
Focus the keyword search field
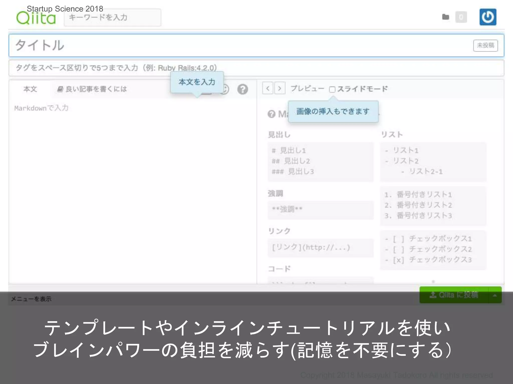112,17
